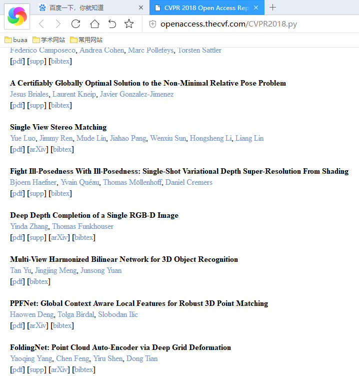
Task: Open bibtex of Single View Stereo Matching
Action: pyautogui.click(x=62, y=149)
